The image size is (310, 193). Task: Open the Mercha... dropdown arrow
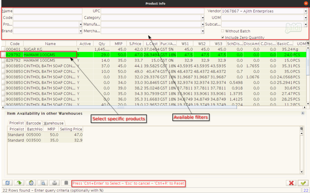[x=203, y=31]
